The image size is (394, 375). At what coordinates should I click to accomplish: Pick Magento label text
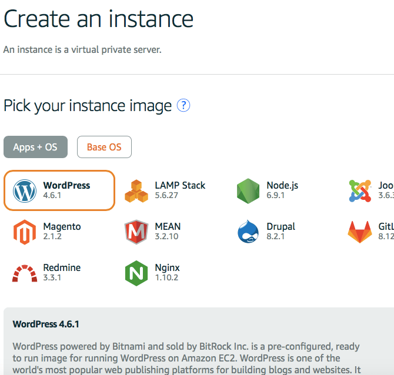pos(62,227)
